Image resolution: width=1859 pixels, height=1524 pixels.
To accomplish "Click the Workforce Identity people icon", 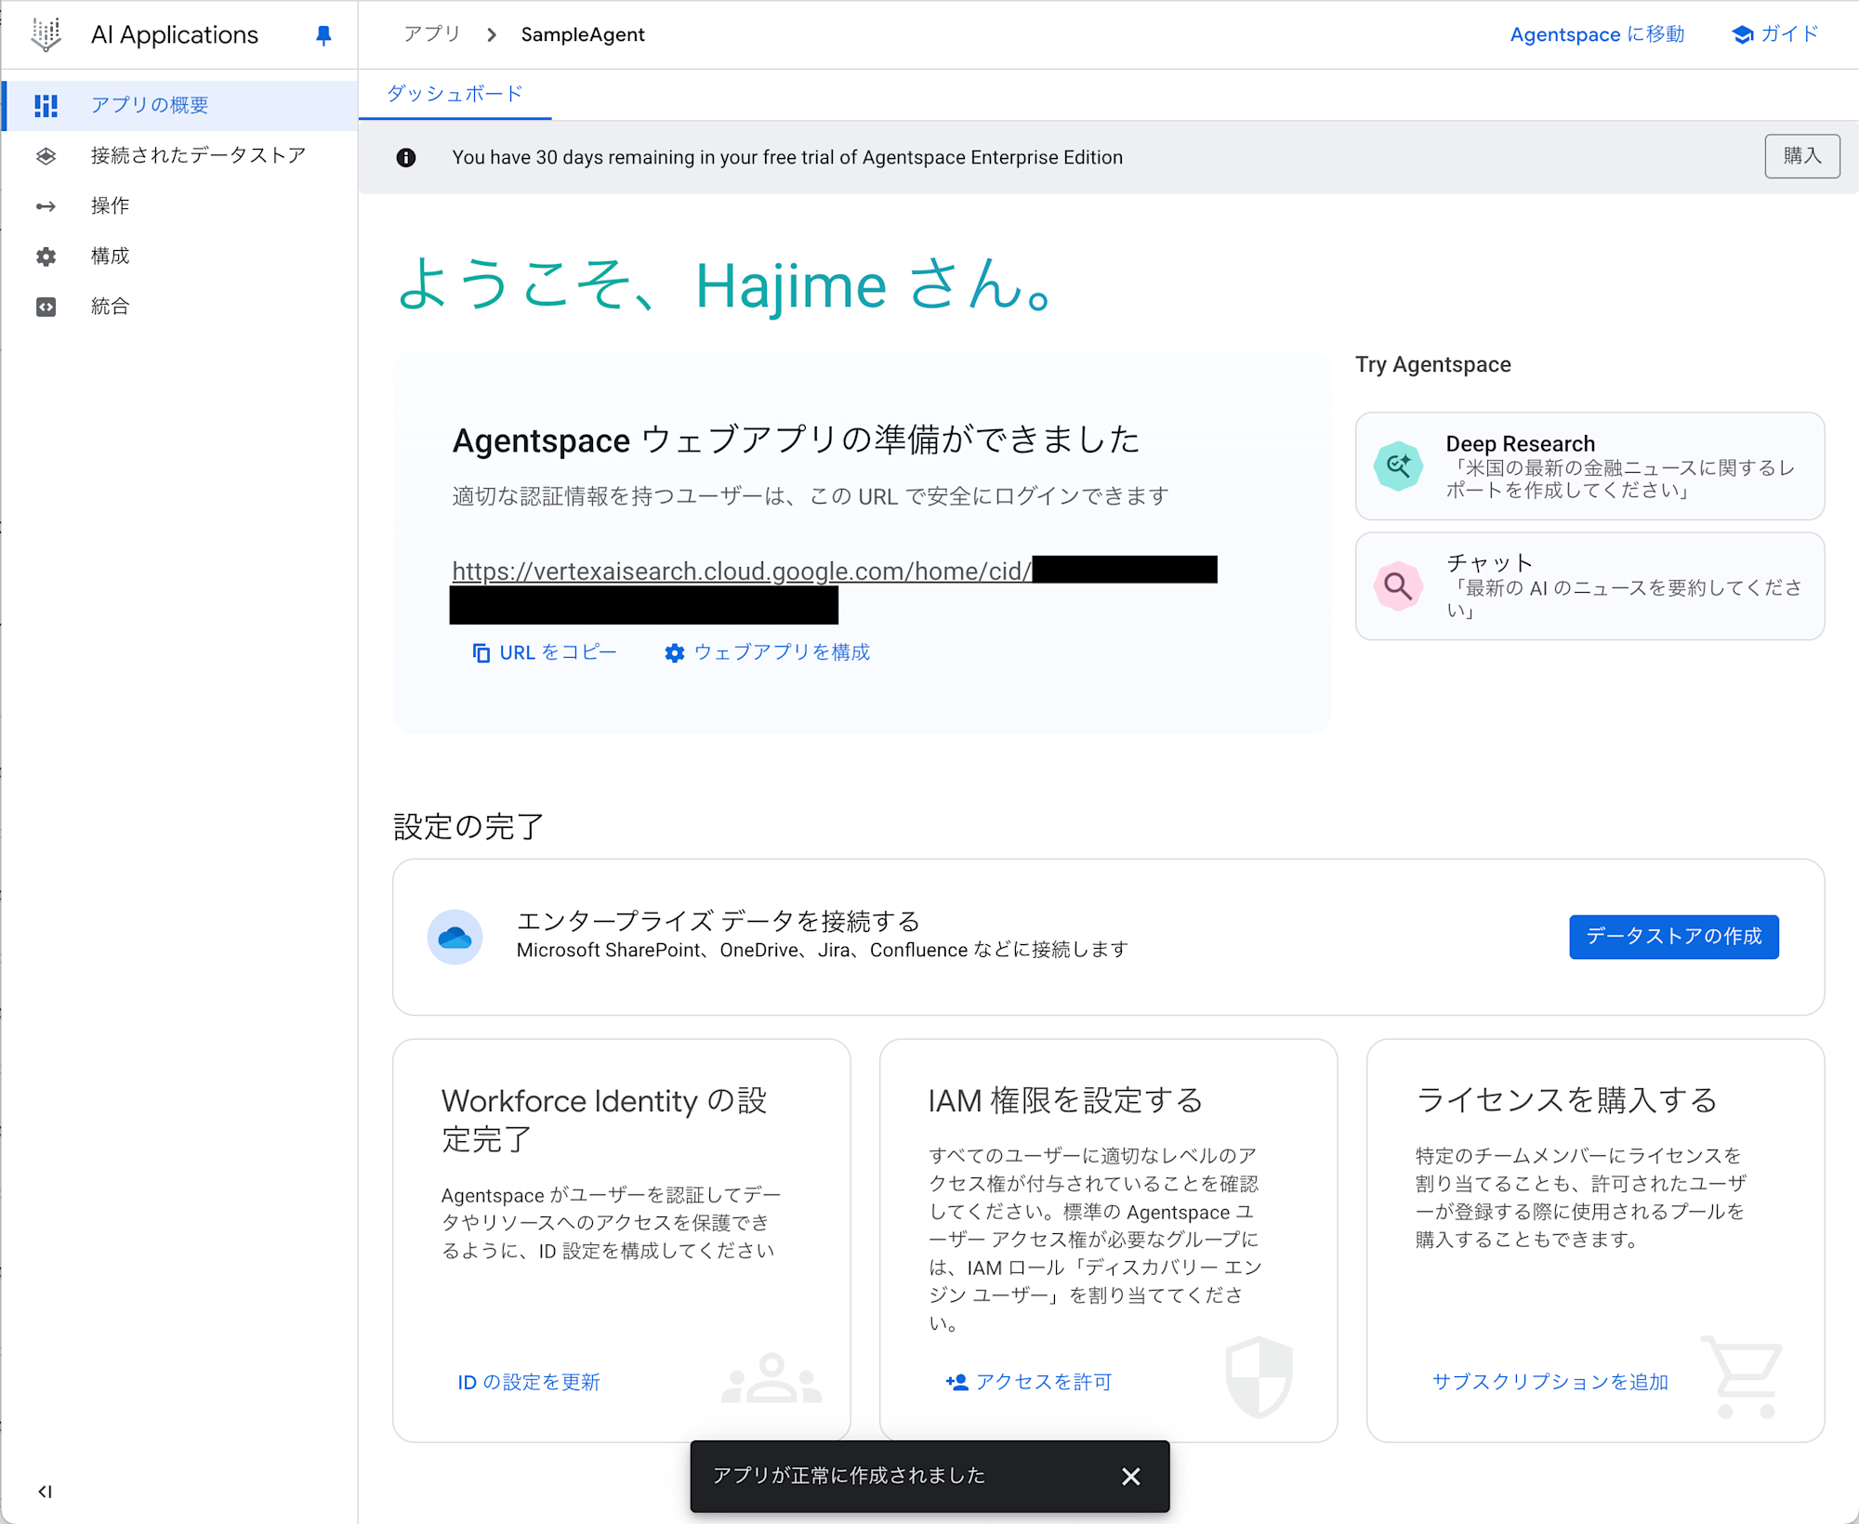I will pyautogui.click(x=771, y=1378).
